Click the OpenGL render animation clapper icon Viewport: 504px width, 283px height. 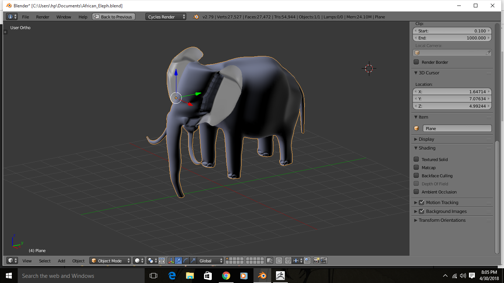click(x=324, y=261)
